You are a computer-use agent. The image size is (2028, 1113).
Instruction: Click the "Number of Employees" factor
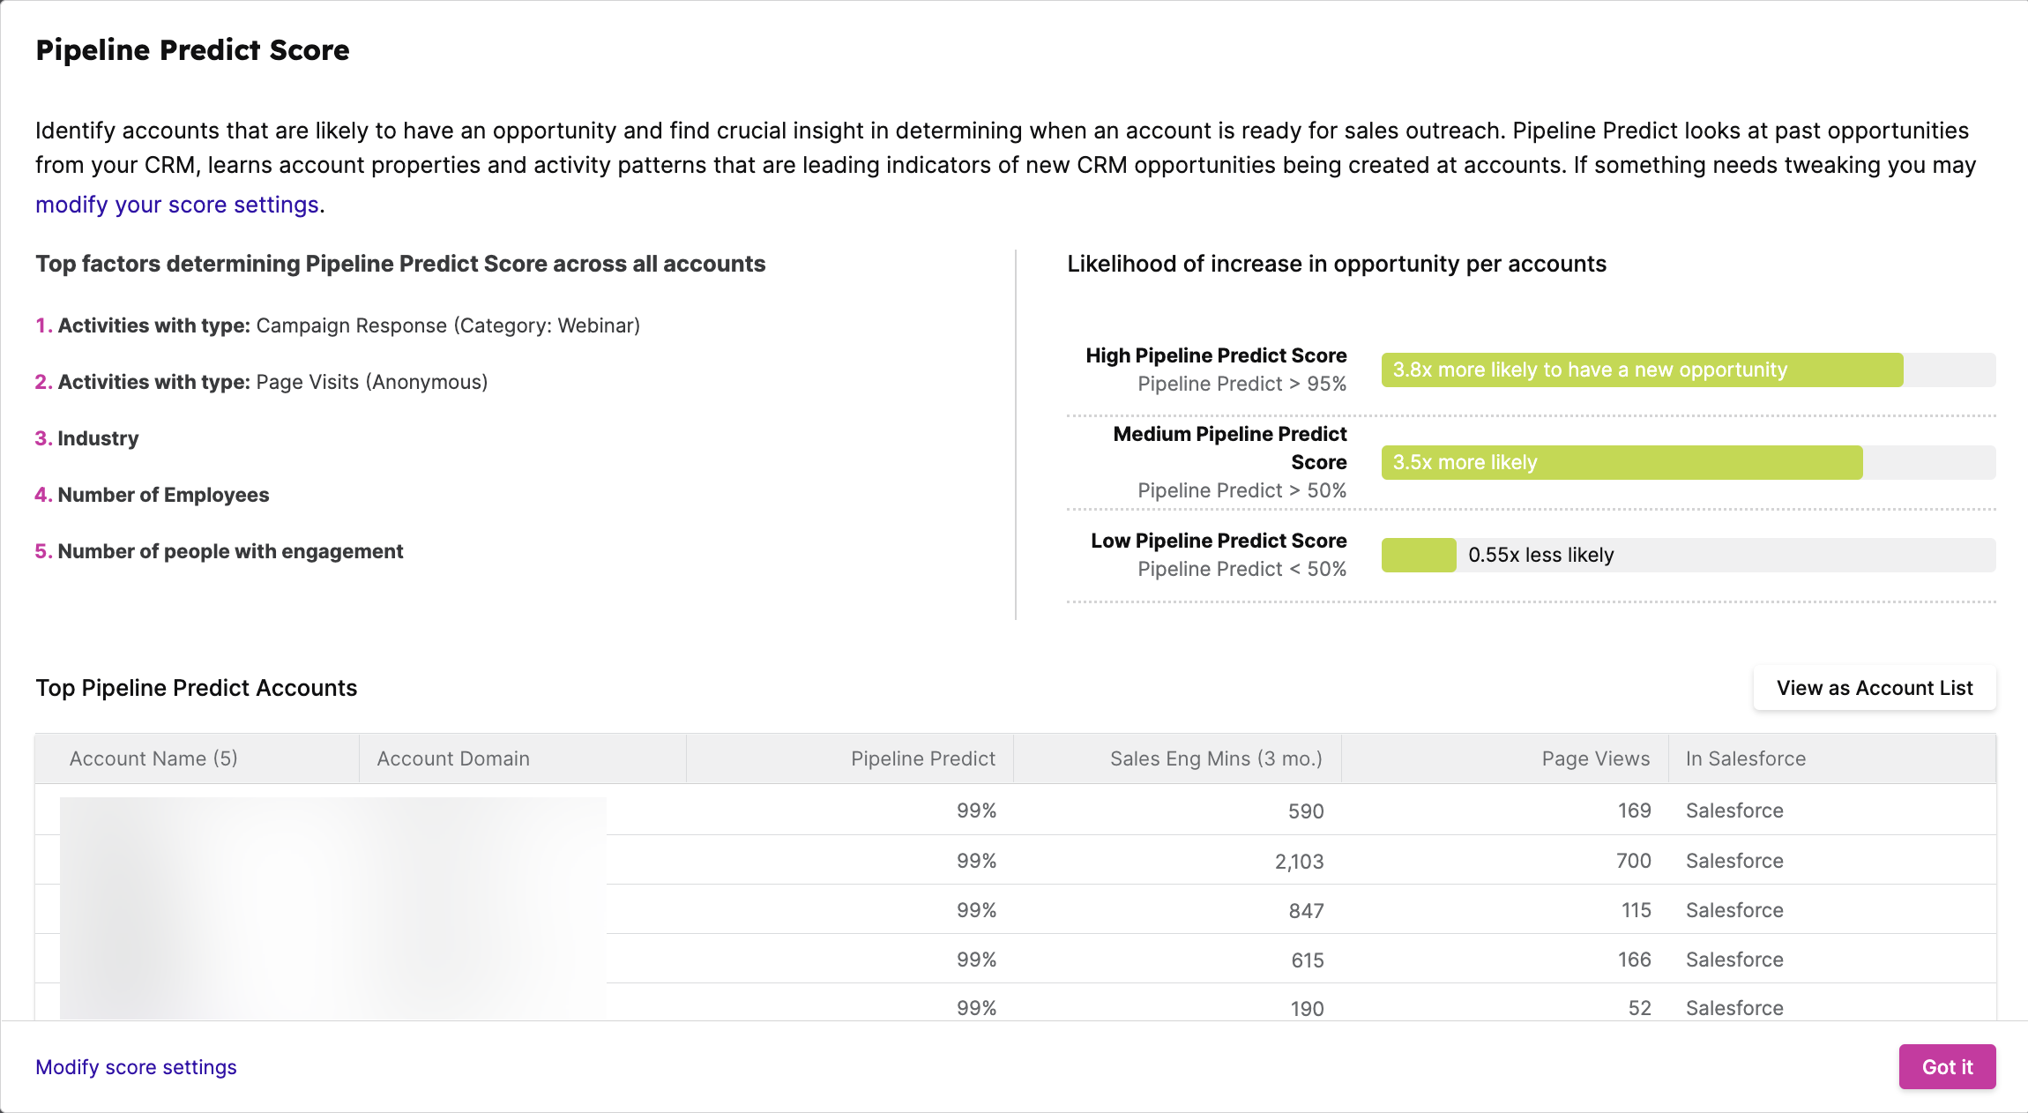pos(164,494)
